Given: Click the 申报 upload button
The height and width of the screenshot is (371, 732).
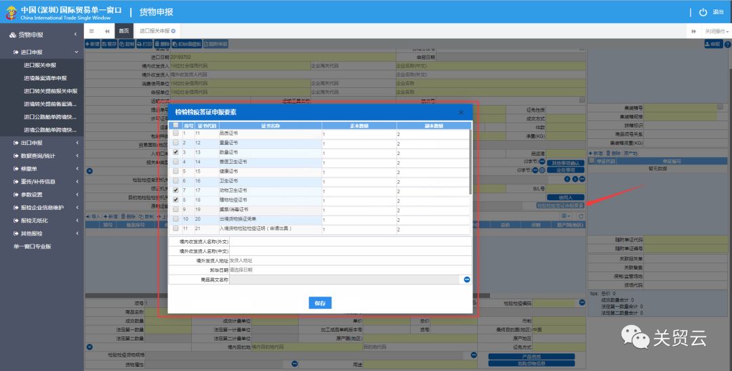Looking at the screenshot, I should pos(713,44).
